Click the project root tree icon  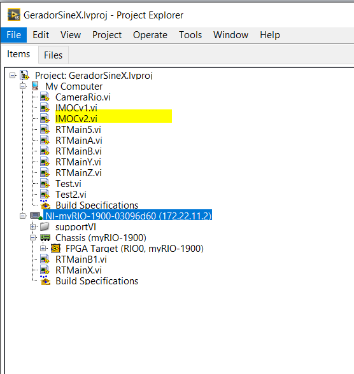(24, 75)
